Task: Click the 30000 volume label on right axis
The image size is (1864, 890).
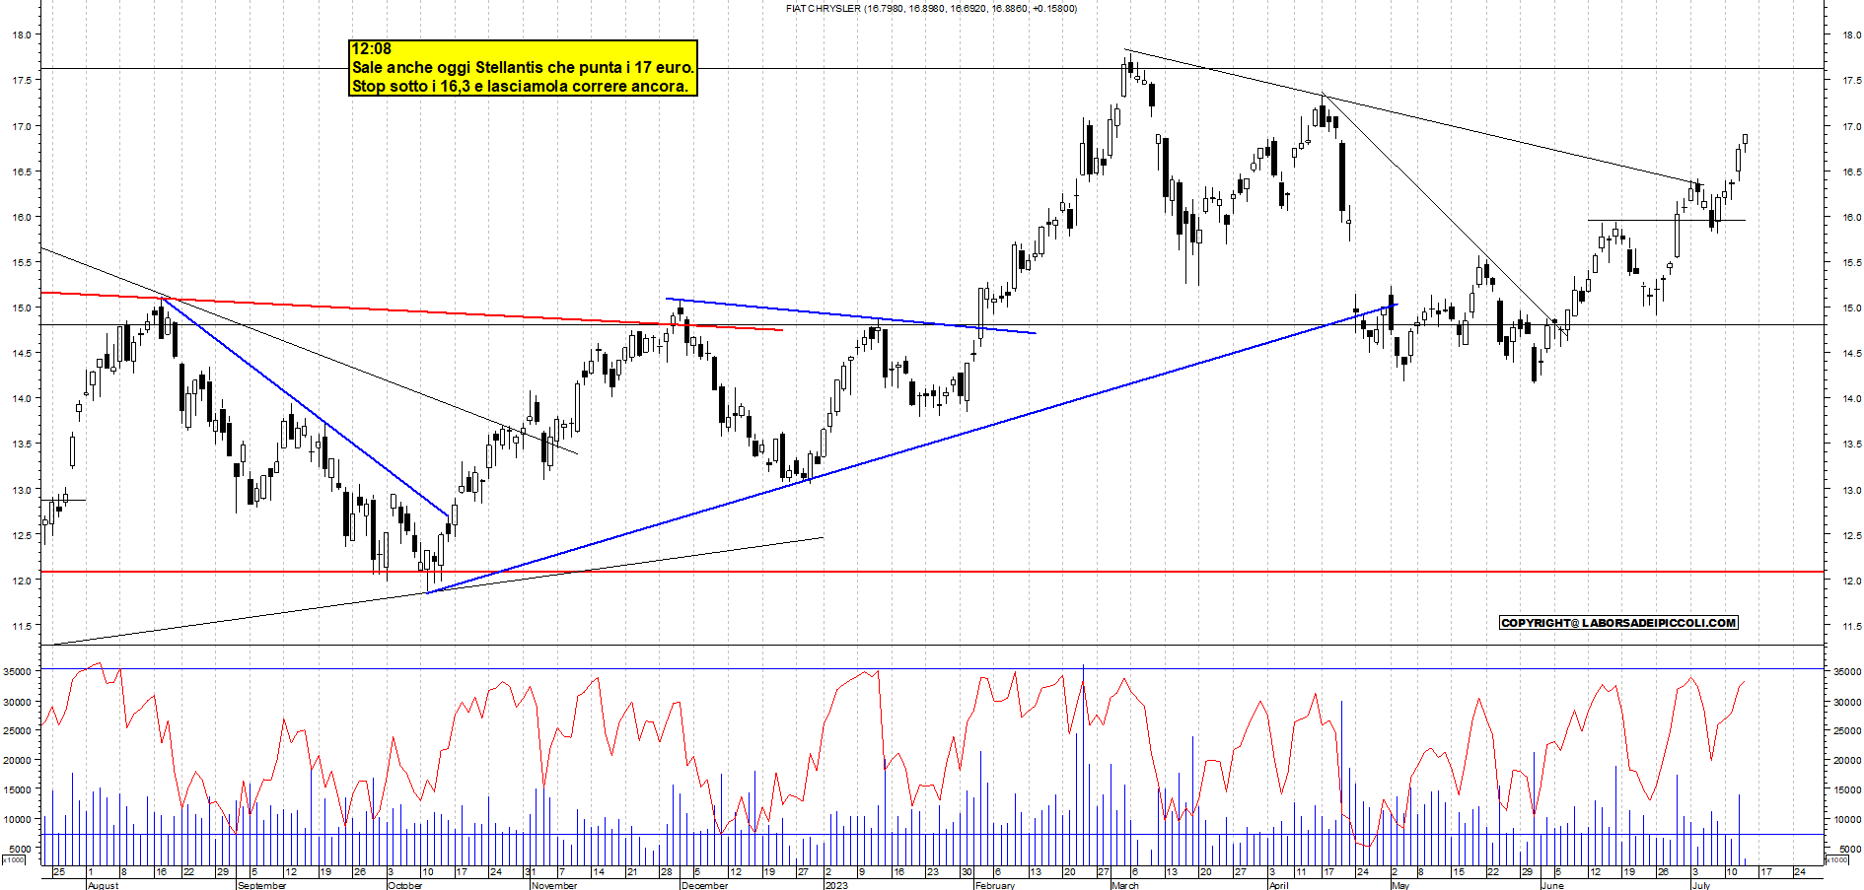Action: click(x=1847, y=702)
